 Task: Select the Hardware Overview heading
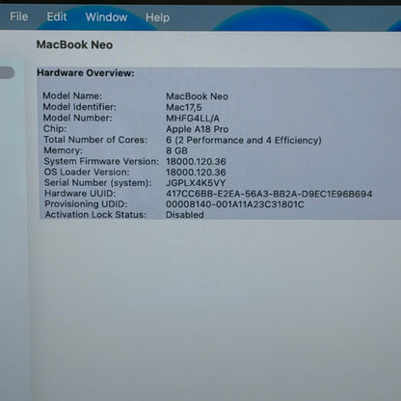[86, 73]
